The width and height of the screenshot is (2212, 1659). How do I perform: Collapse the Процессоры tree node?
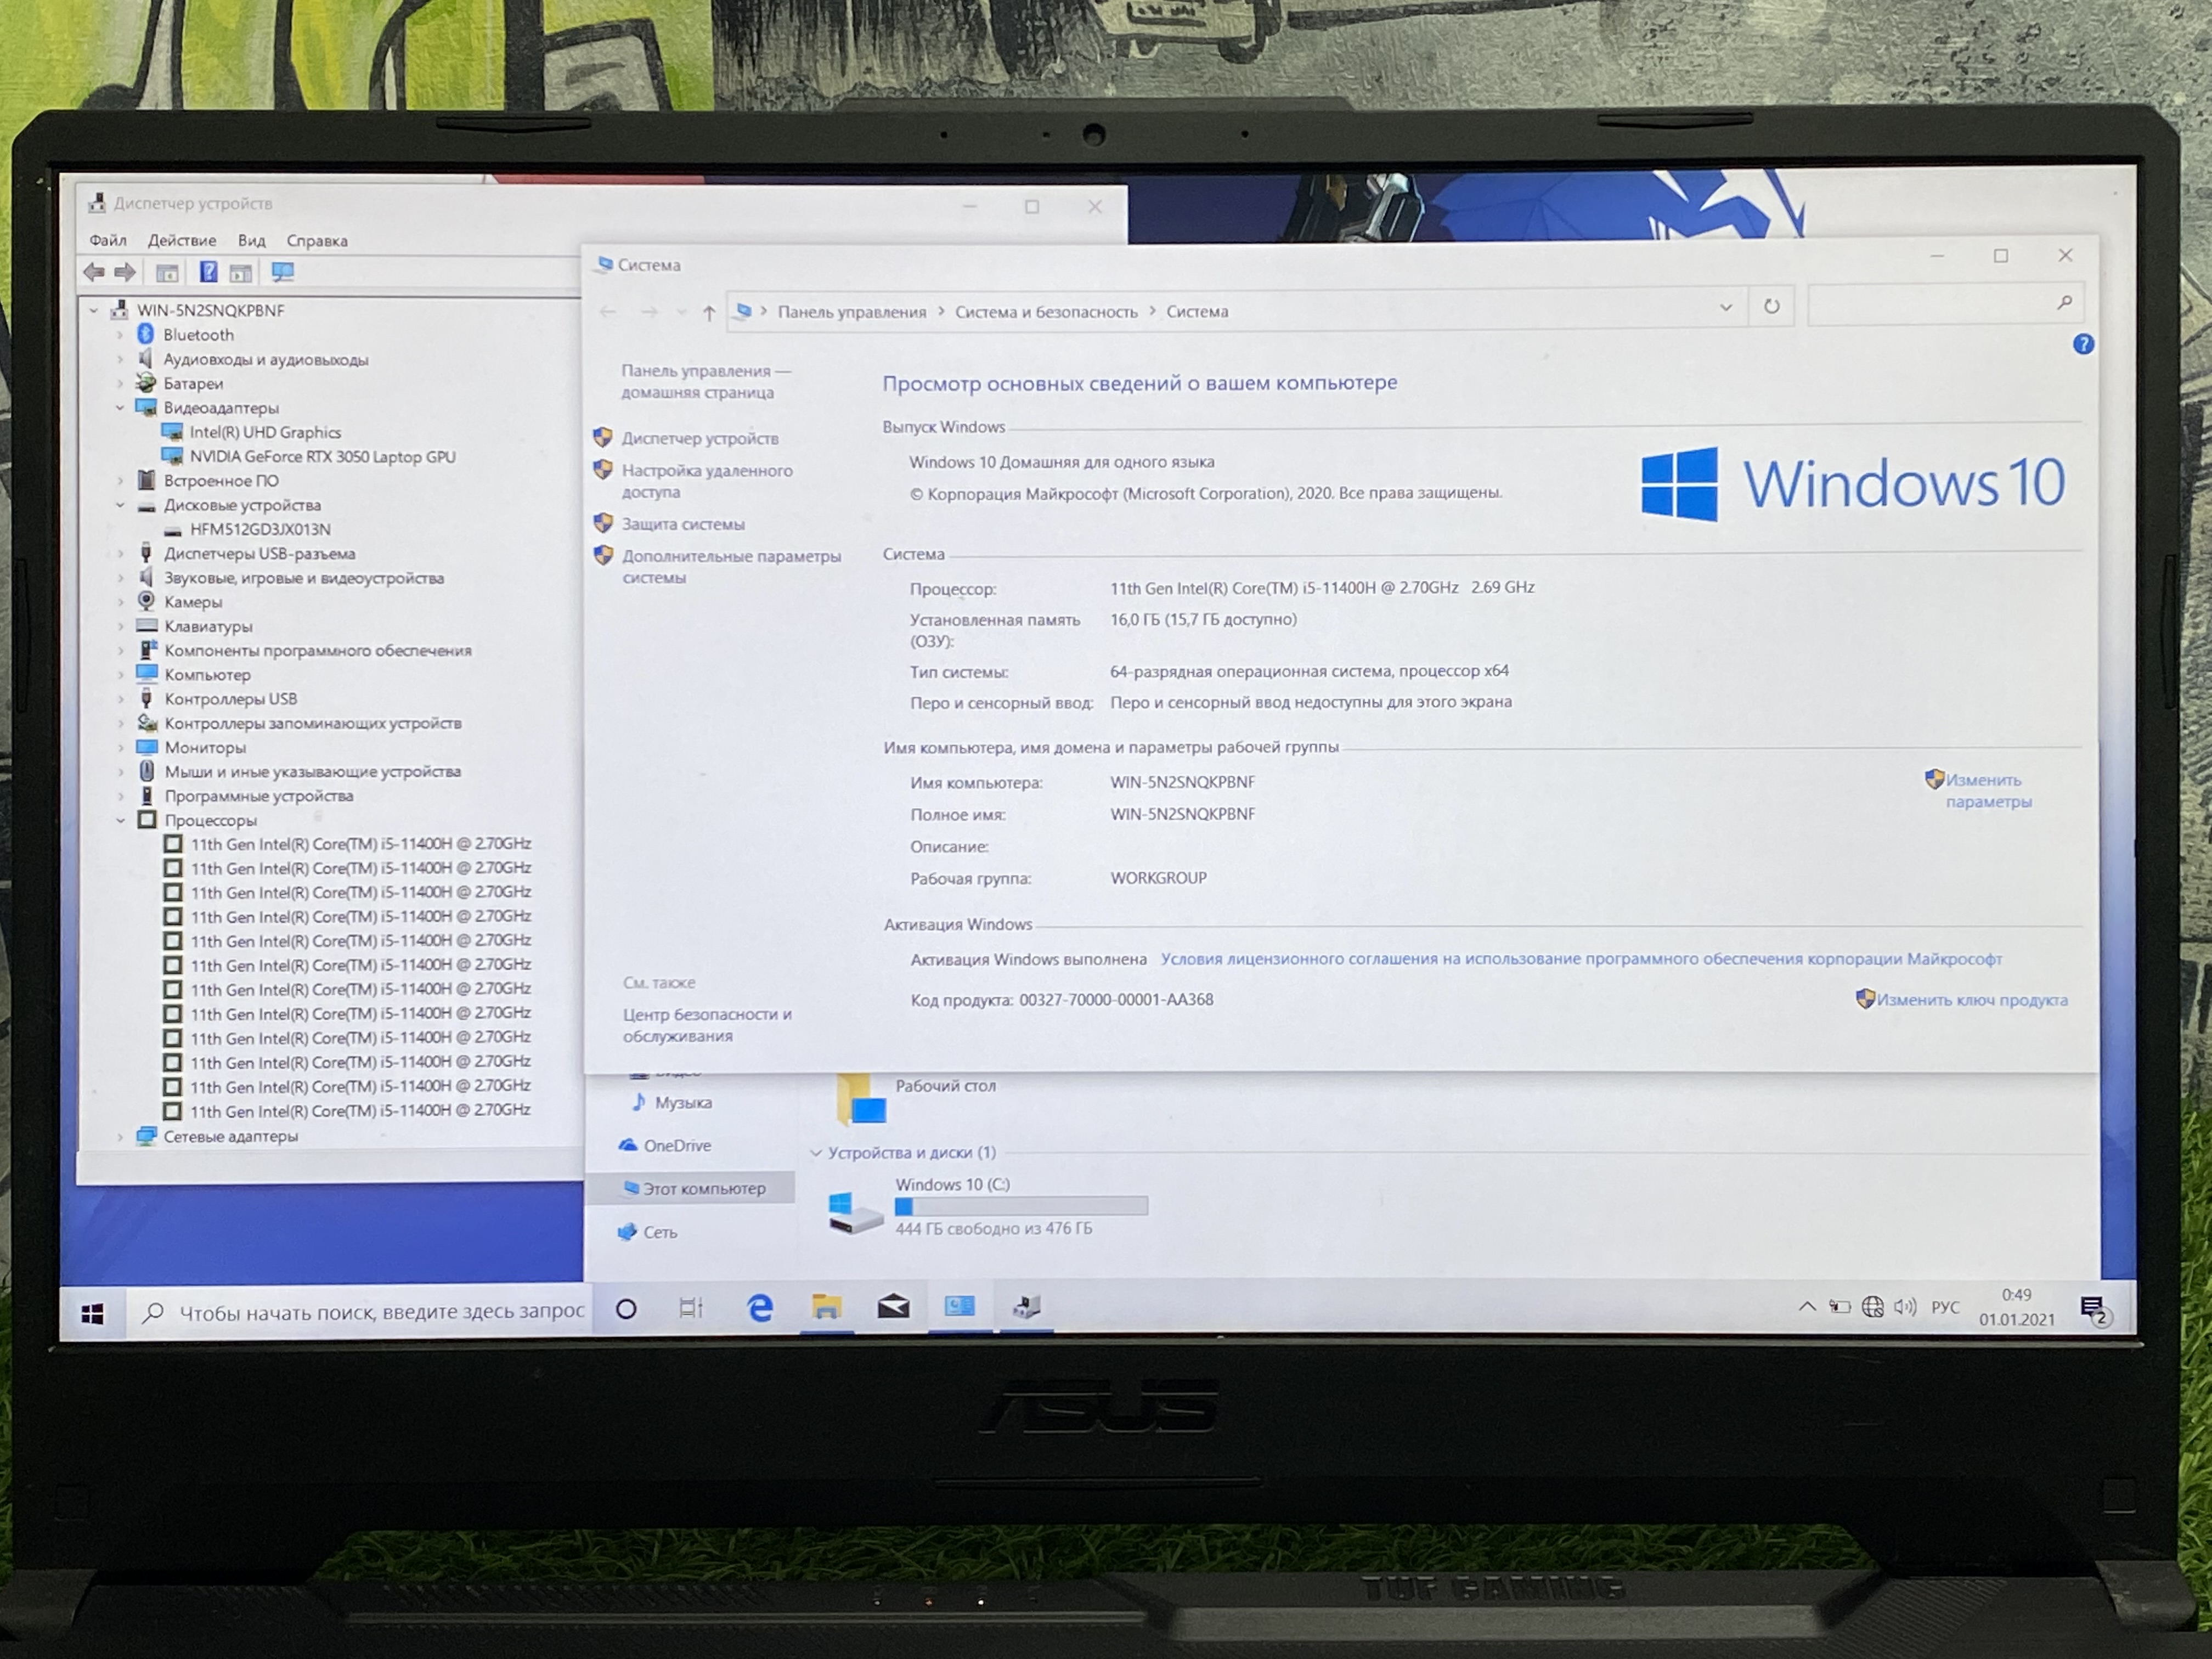click(120, 820)
